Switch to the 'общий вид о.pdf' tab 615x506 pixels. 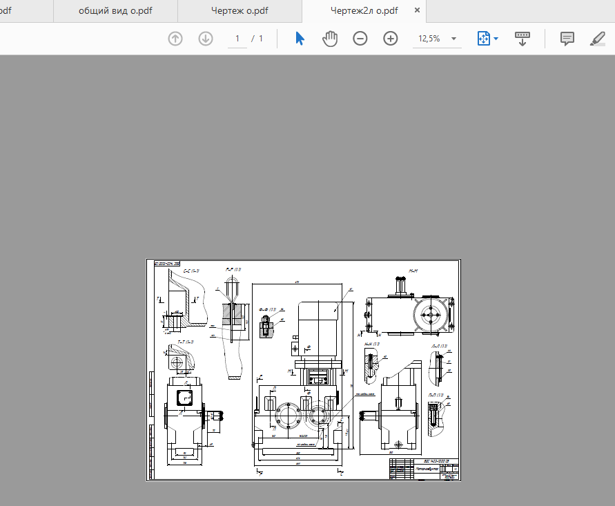click(x=115, y=10)
